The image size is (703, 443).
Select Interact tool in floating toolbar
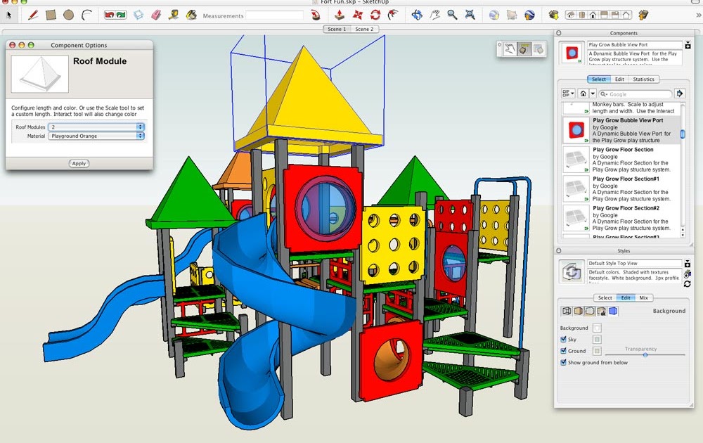(x=510, y=49)
